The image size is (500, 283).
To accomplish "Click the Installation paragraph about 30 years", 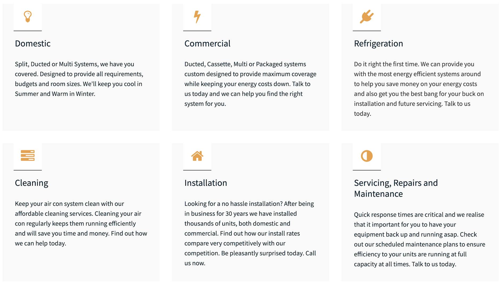I will point(250,233).
